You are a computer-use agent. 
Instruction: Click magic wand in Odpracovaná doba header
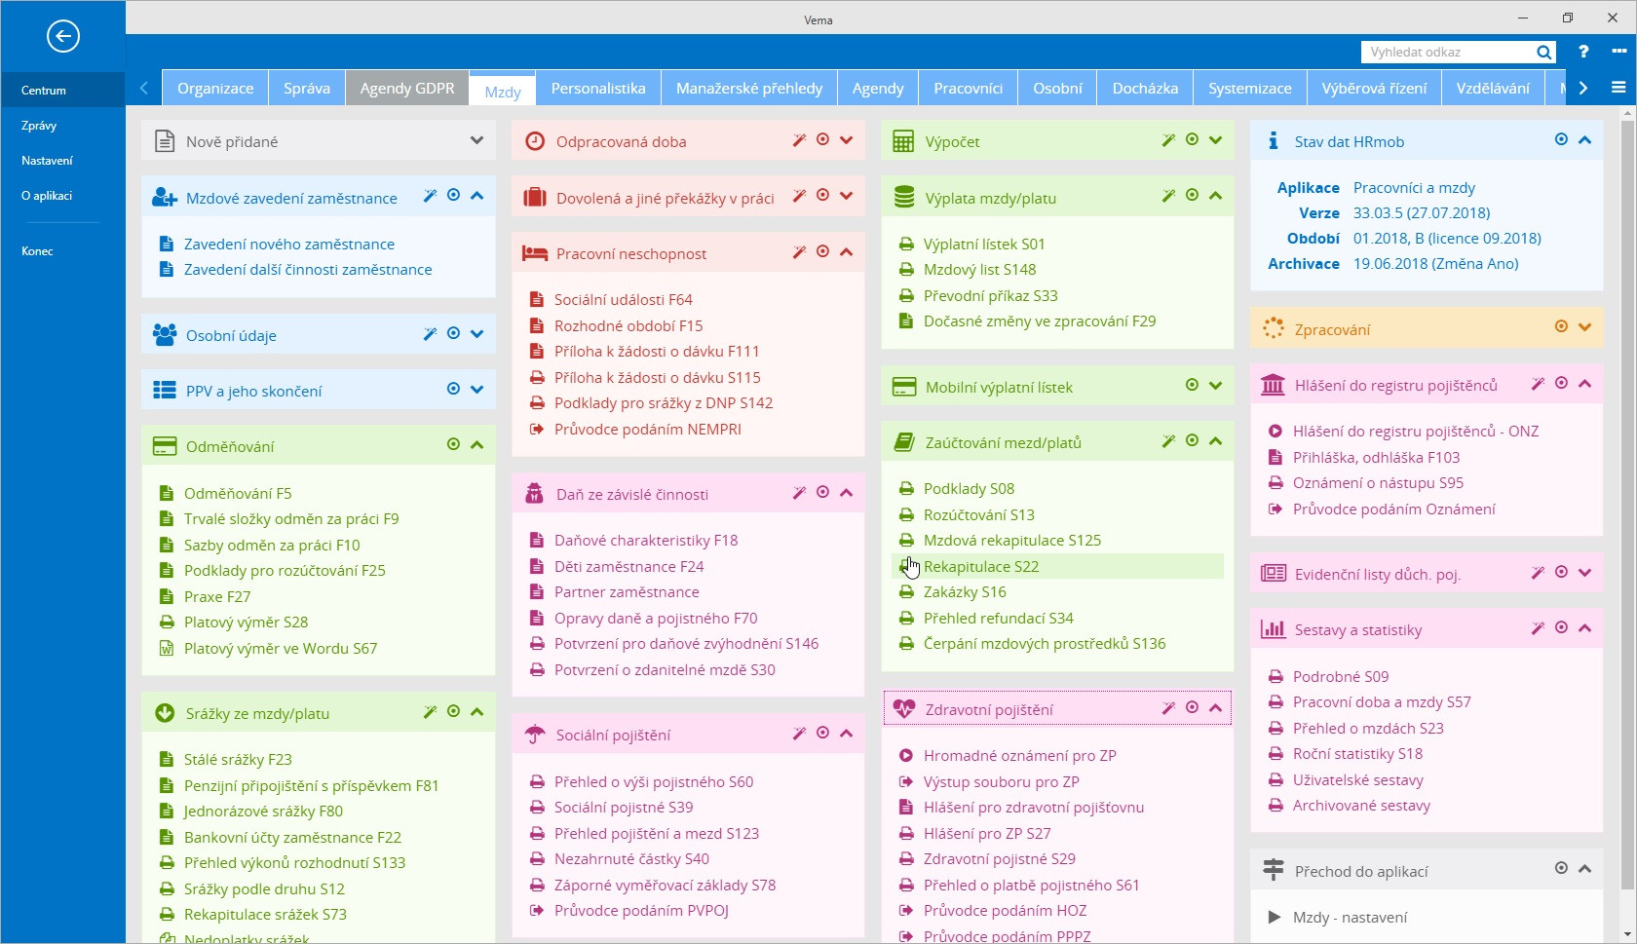[x=799, y=140]
